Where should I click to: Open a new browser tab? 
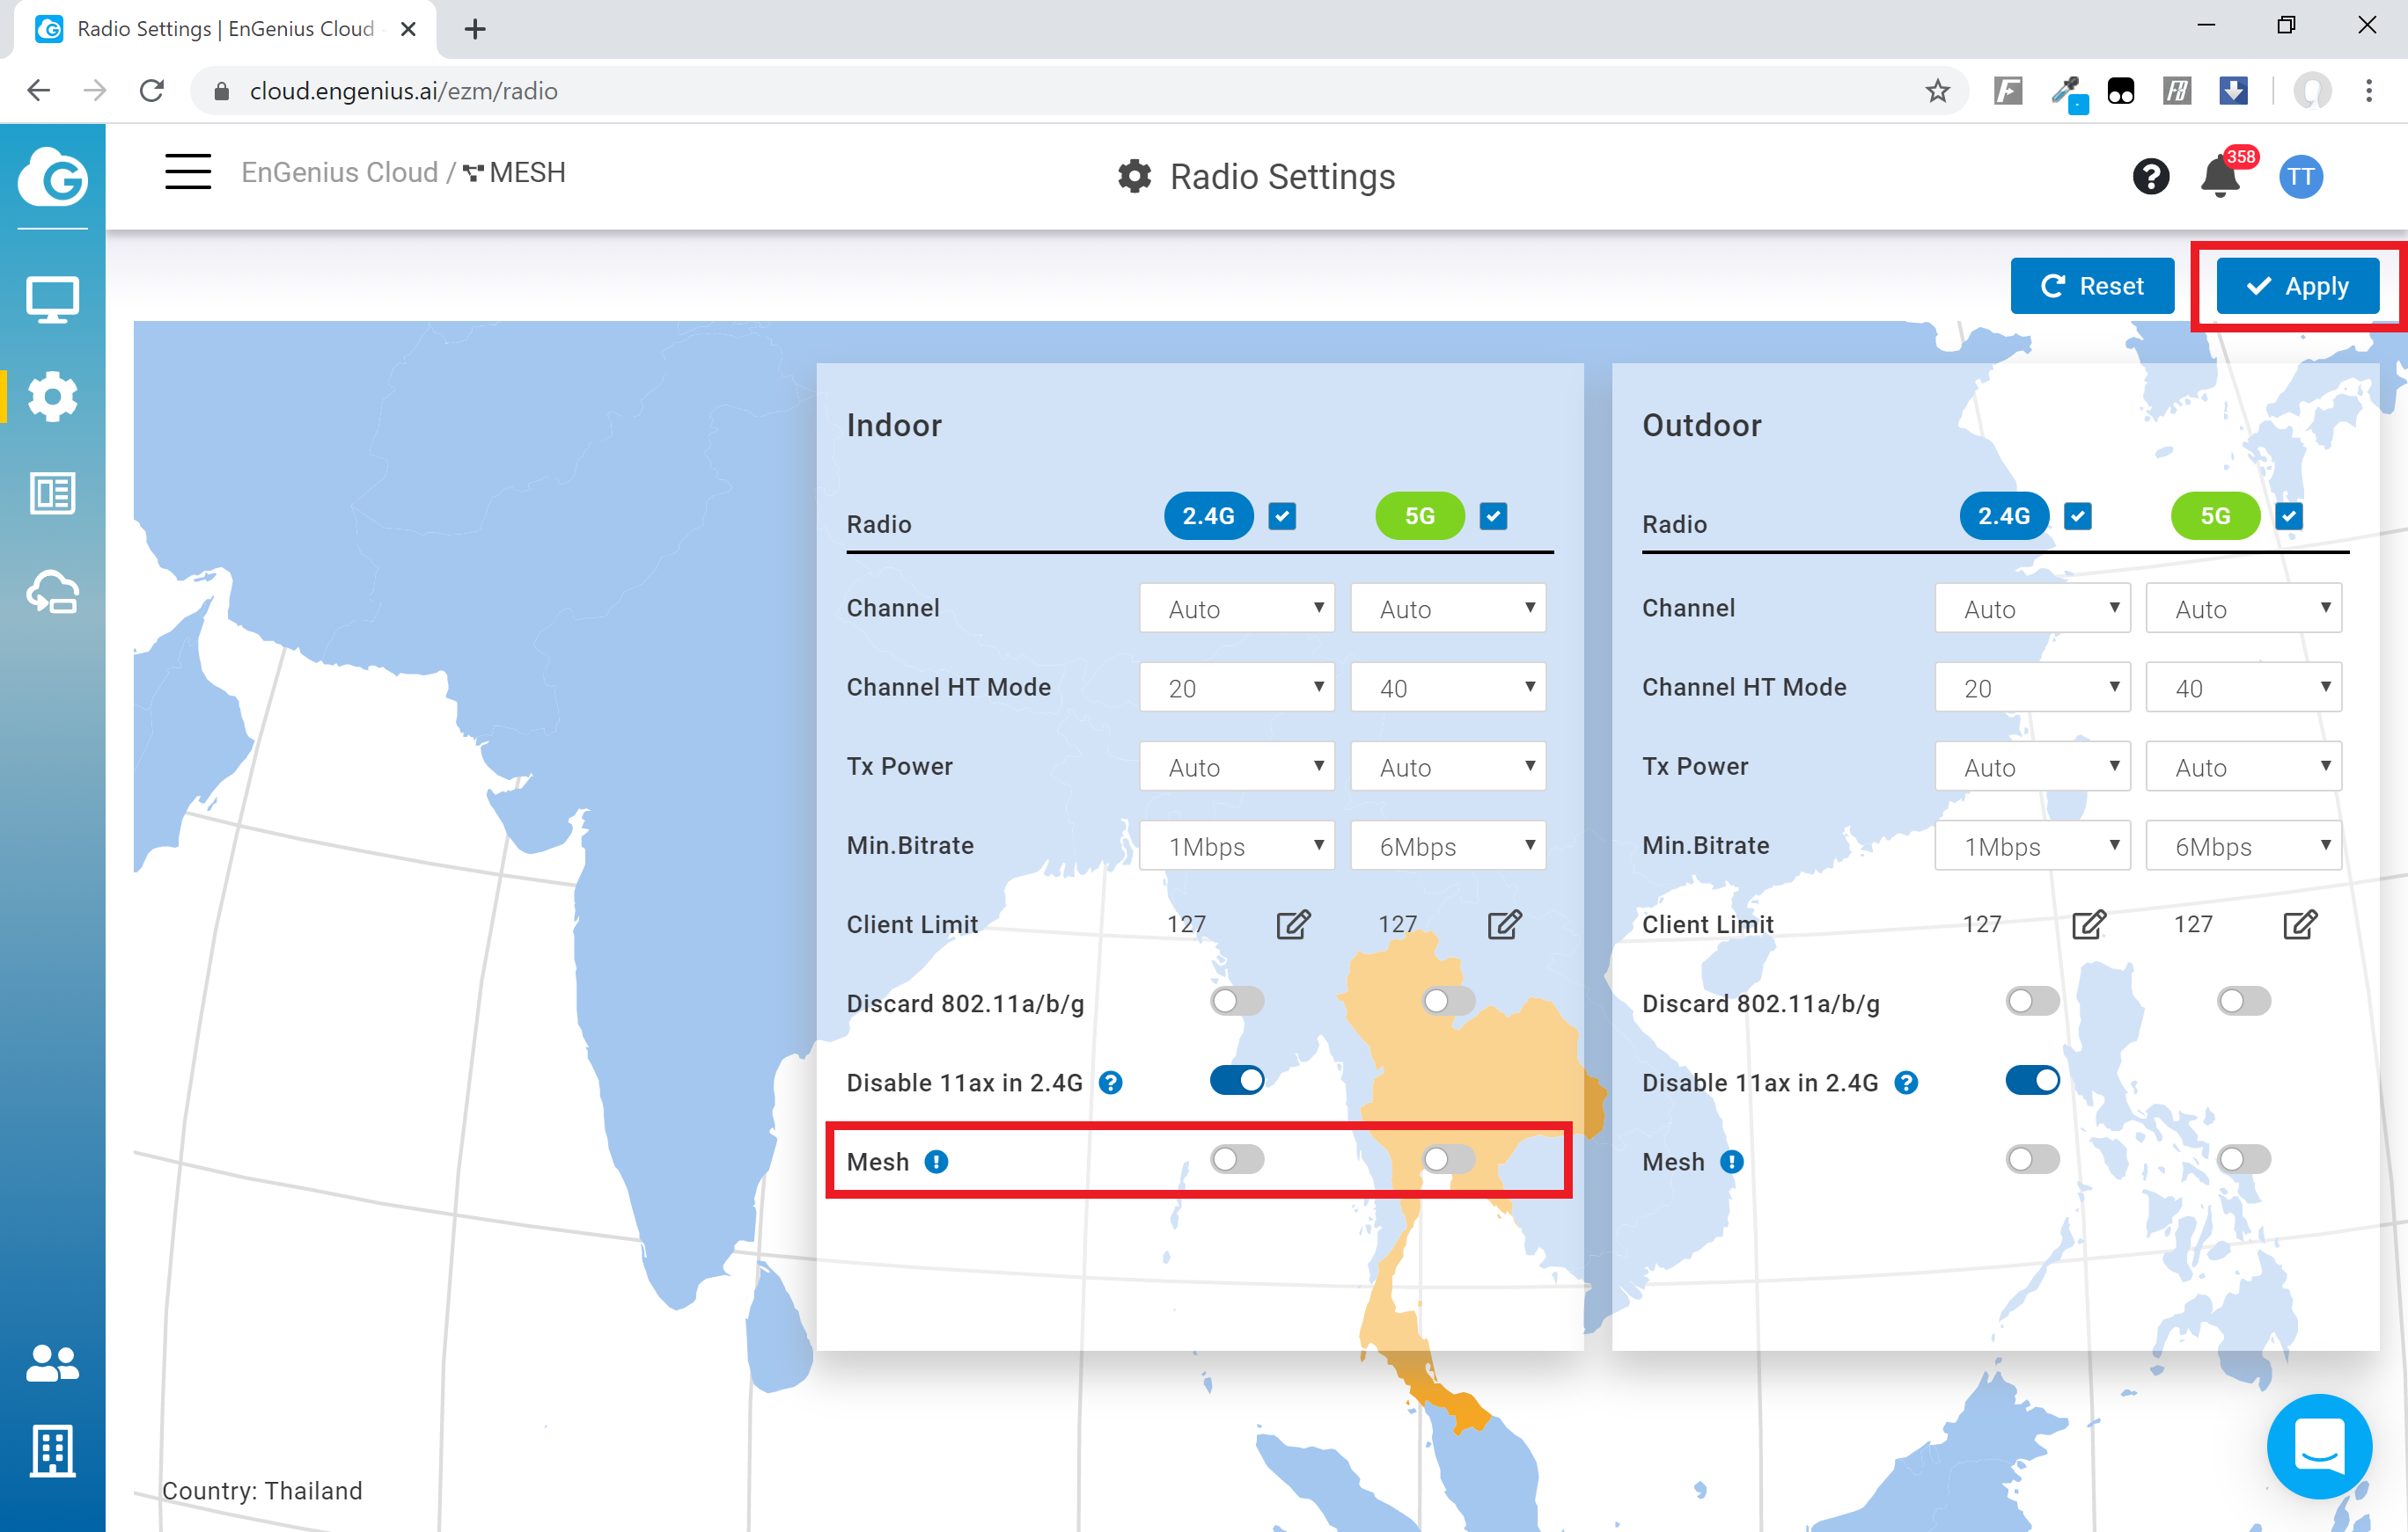475,29
